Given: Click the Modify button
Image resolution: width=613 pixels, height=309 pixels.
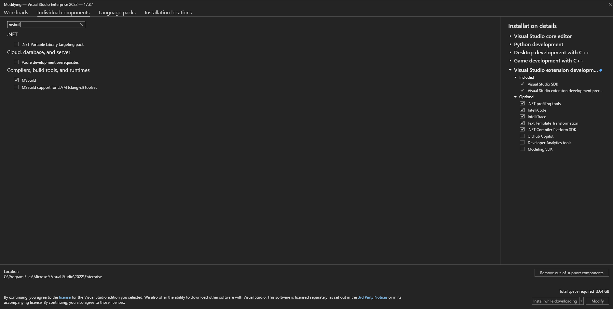Looking at the screenshot, I should tap(597, 301).
